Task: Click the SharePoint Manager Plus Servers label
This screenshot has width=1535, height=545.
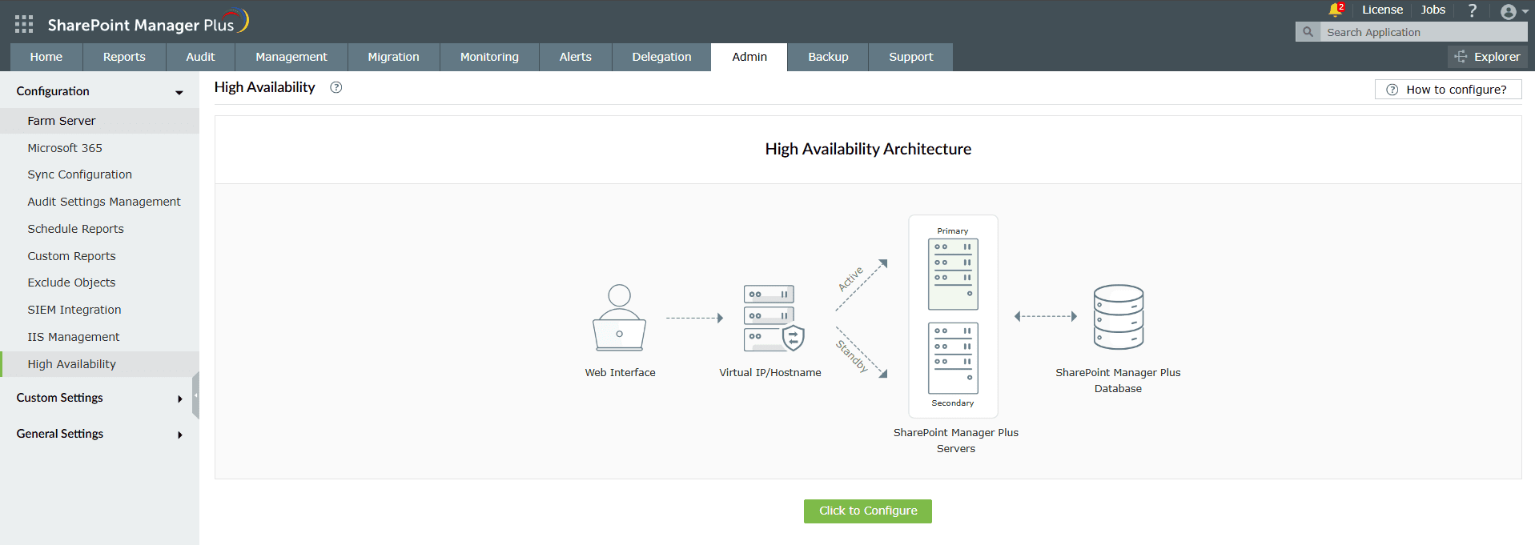Action: 956,441
